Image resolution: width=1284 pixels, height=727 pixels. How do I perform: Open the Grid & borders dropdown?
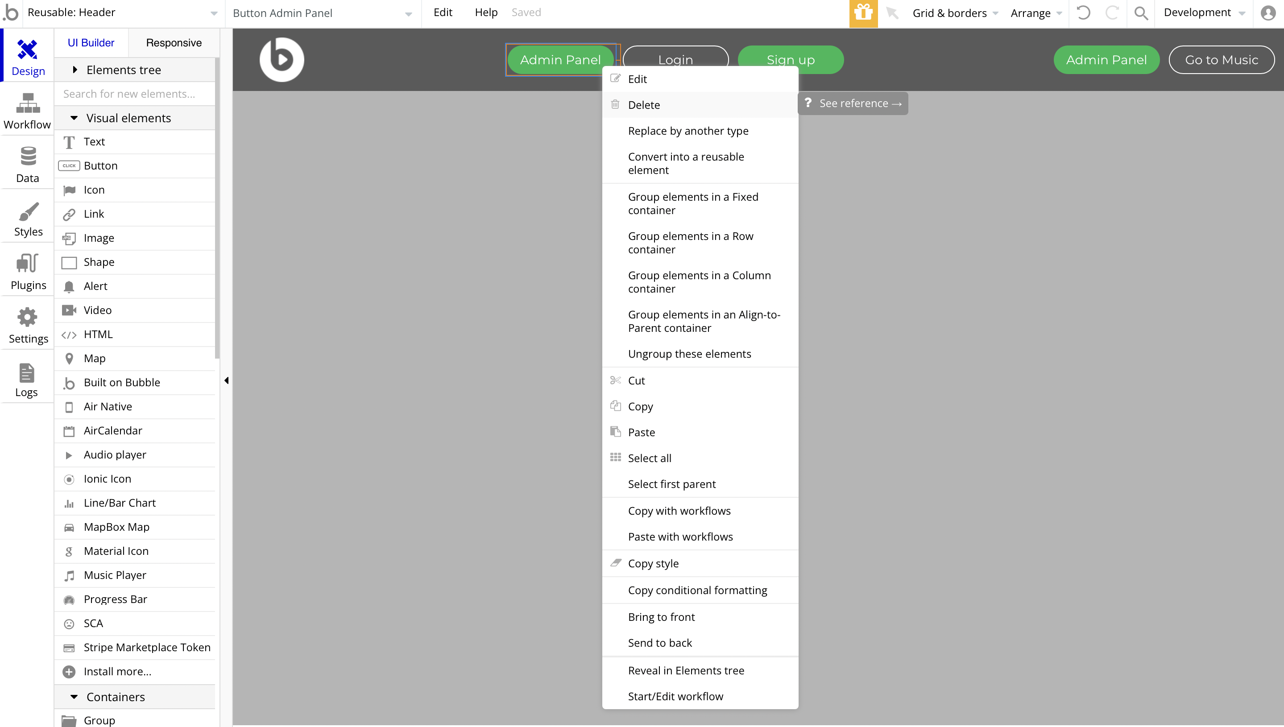click(954, 13)
